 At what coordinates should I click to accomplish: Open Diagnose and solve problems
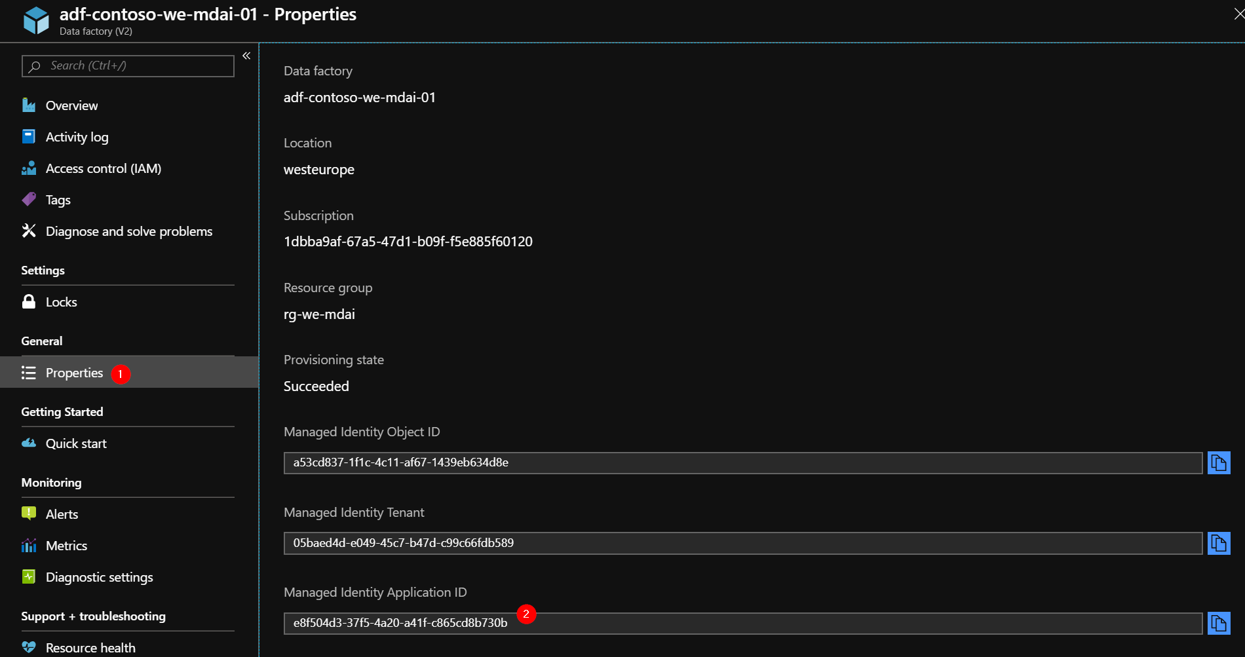click(129, 231)
